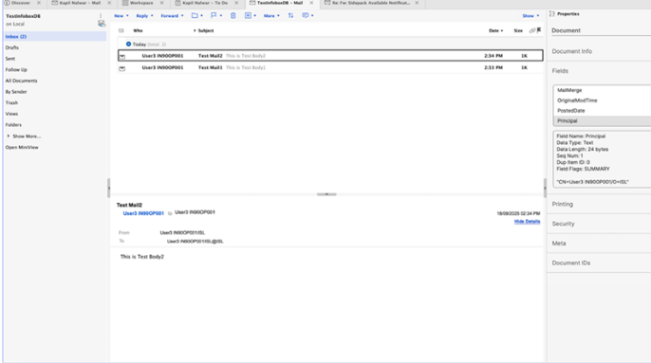Select the Test Mail2 message subject
This screenshot has width=651, height=363.
coord(210,56)
